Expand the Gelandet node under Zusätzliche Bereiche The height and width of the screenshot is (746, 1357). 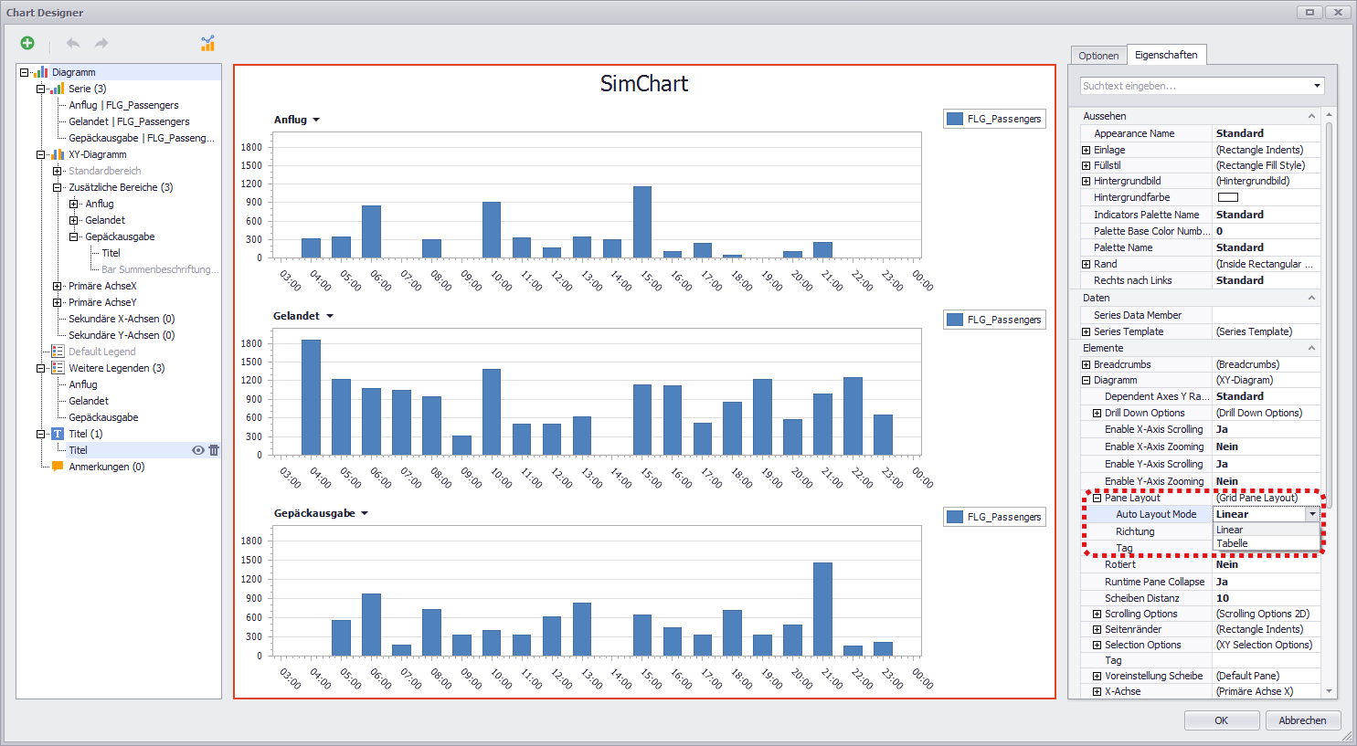[74, 220]
